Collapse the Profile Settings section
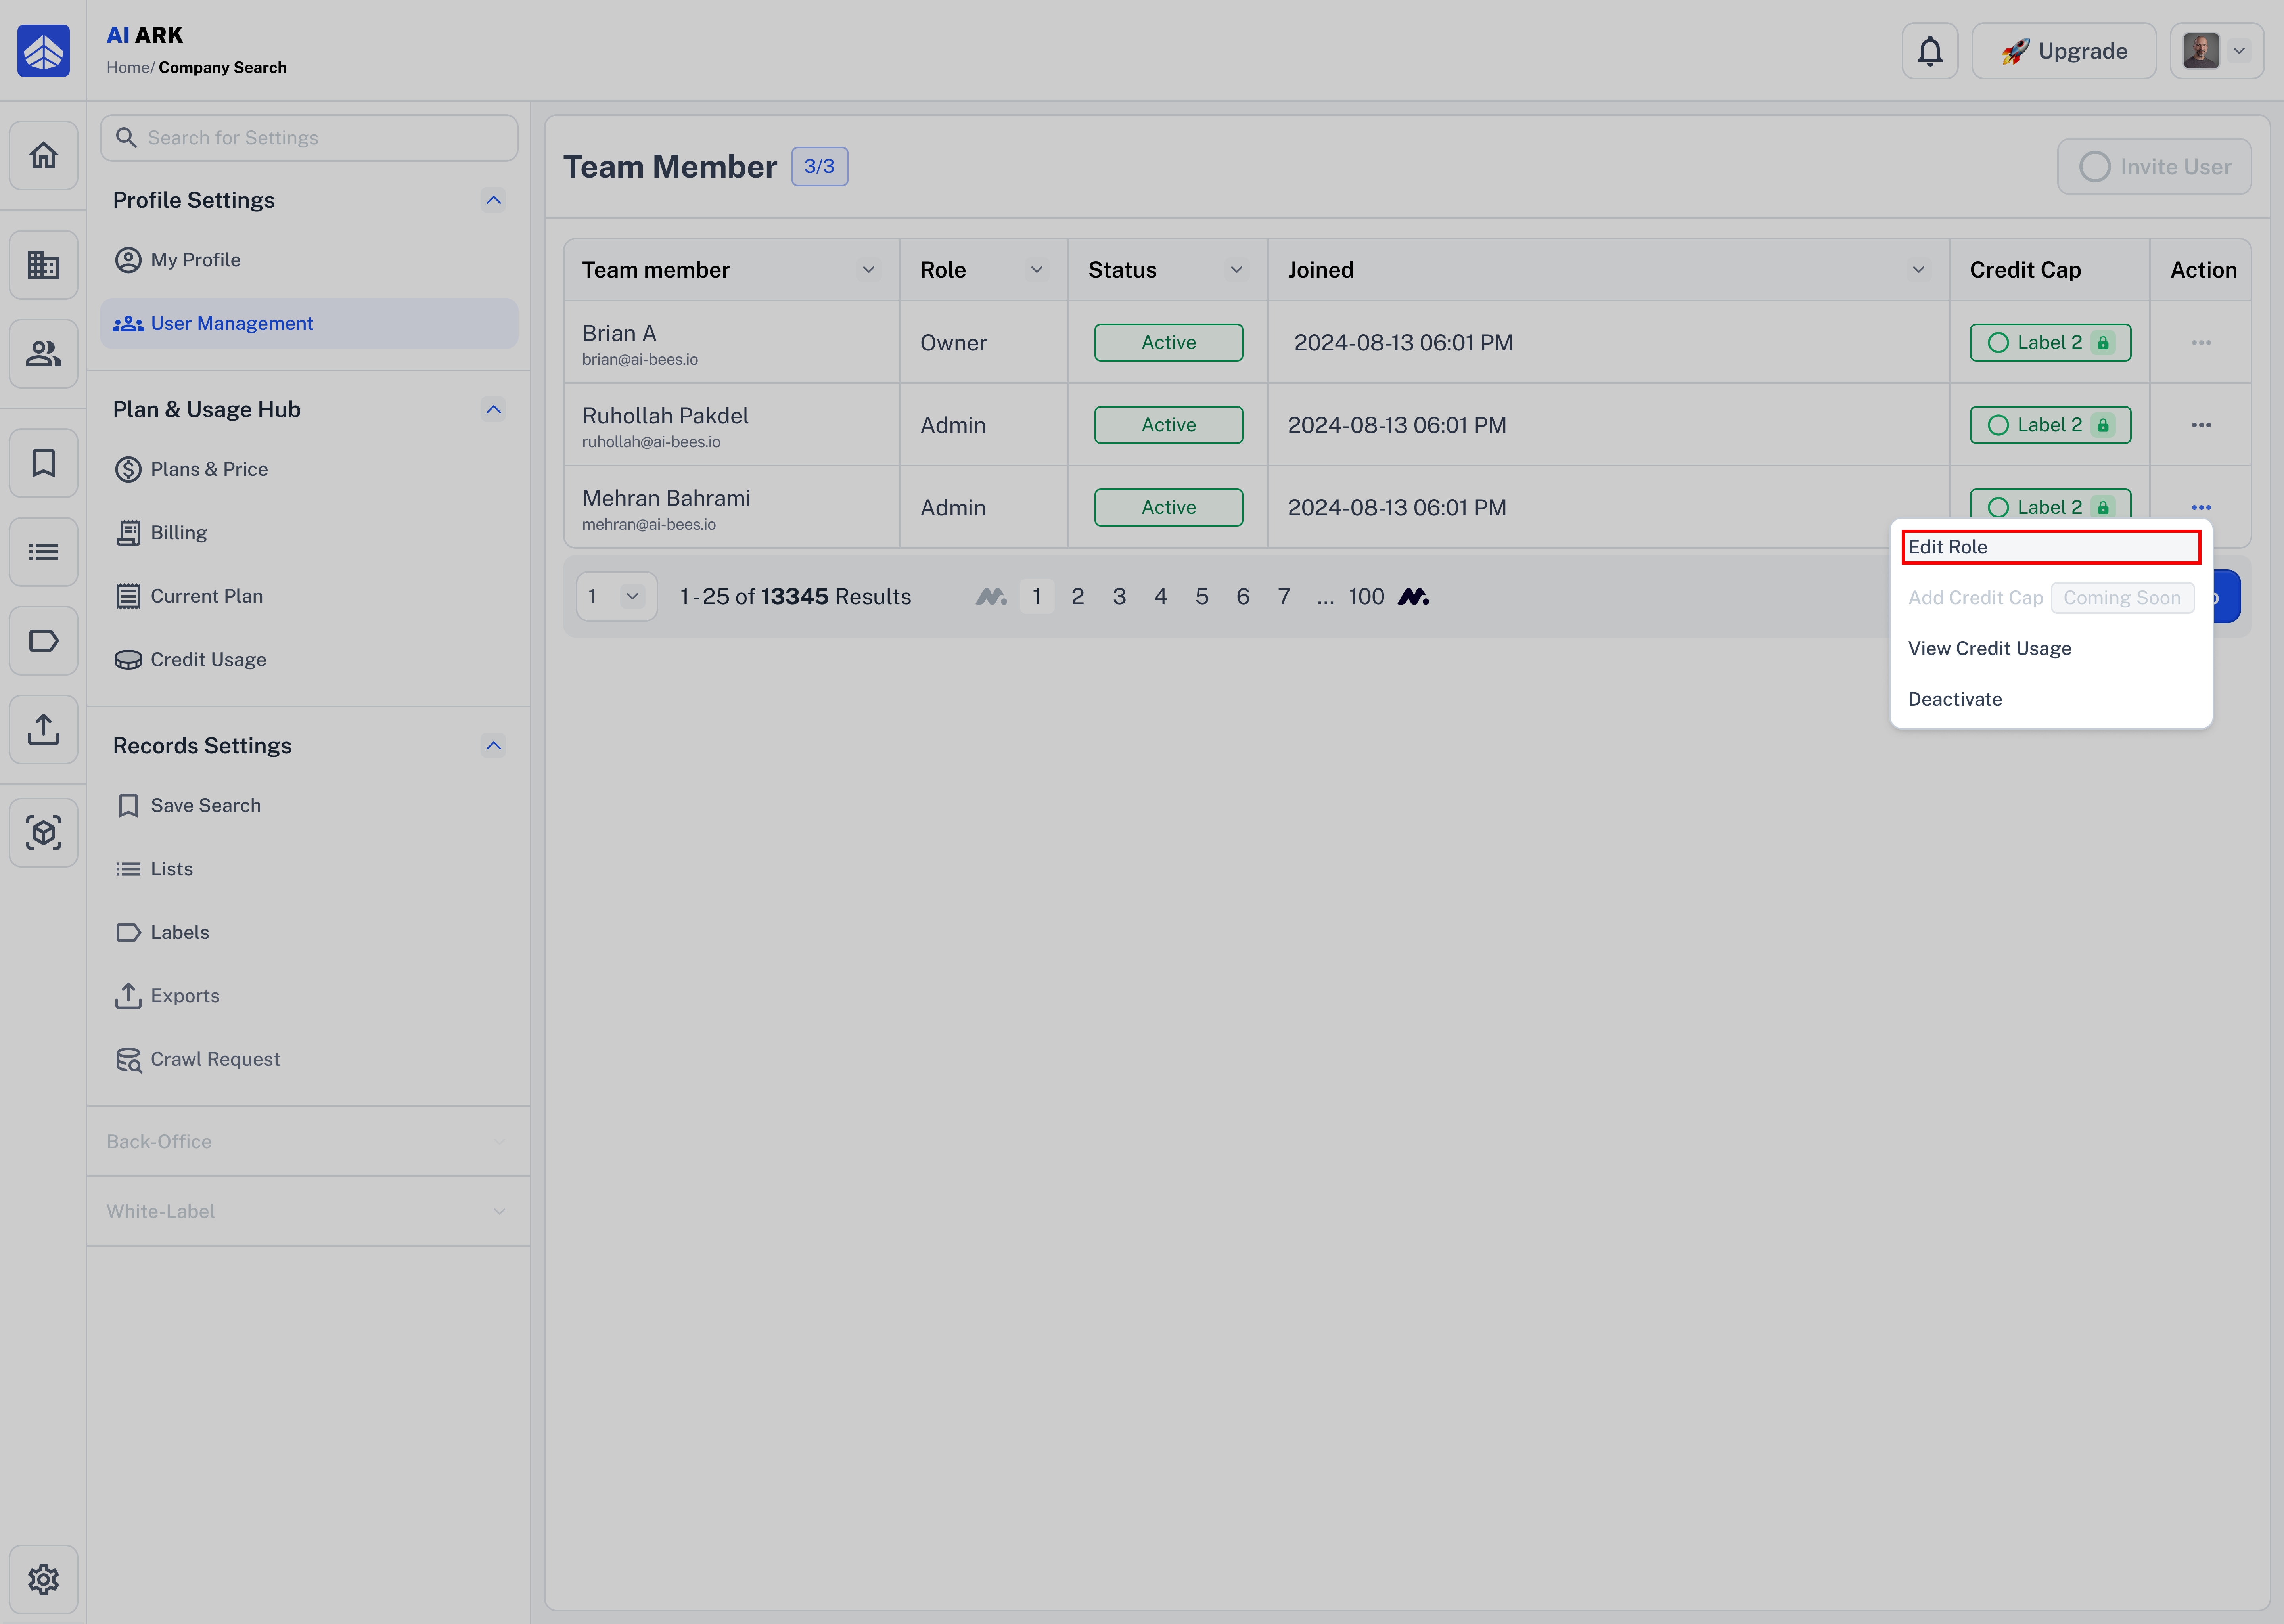The width and height of the screenshot is (2284, 1624). pyautogui.click(x=493, y=200)
